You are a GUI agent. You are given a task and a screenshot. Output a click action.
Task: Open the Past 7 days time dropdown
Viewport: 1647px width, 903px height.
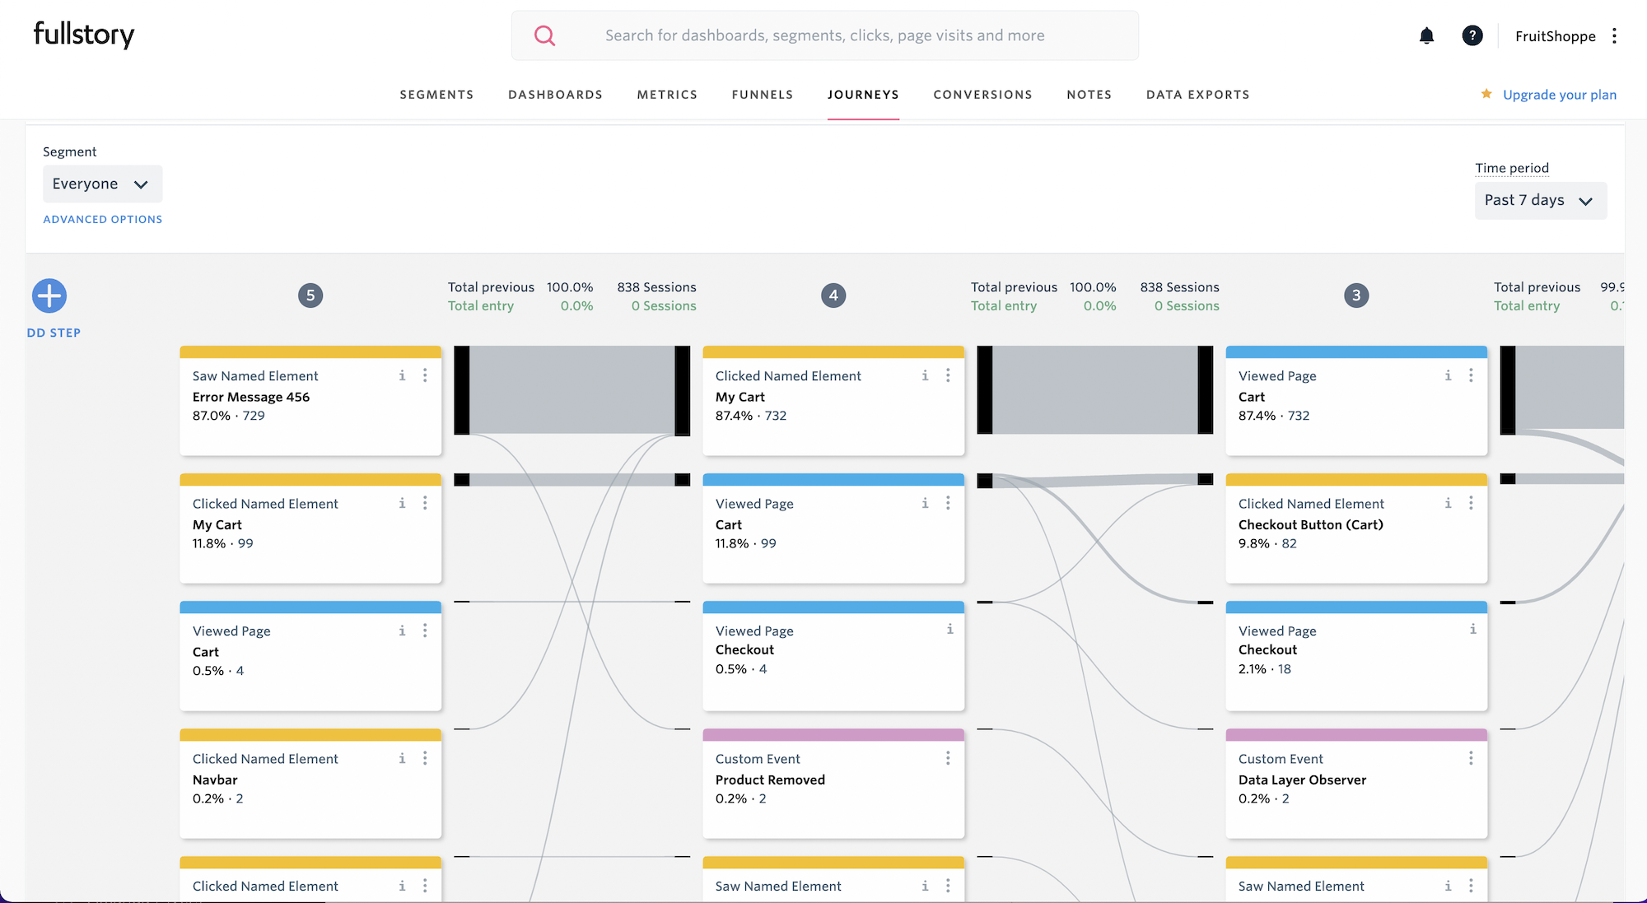(x=1539, y=201)
